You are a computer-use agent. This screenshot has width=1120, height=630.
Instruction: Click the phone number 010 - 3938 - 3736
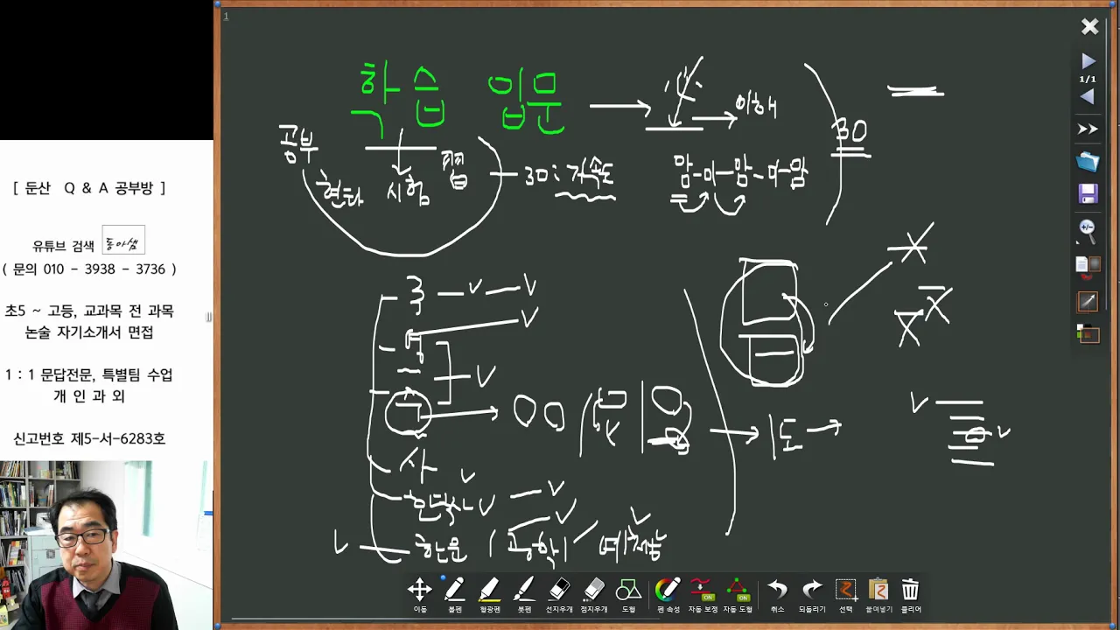(x=104, y=269)
